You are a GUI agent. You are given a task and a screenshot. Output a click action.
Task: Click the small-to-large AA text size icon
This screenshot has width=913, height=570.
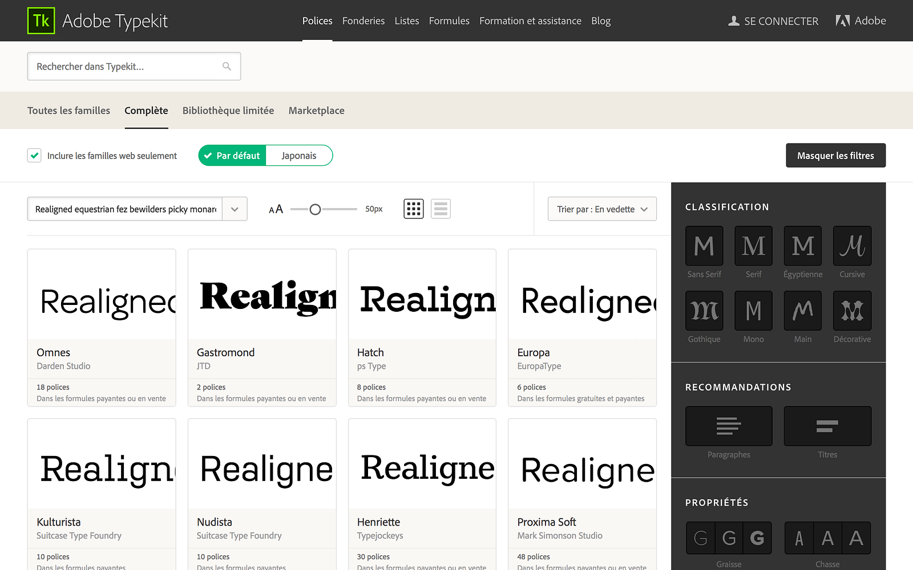[x=276, y=209]
